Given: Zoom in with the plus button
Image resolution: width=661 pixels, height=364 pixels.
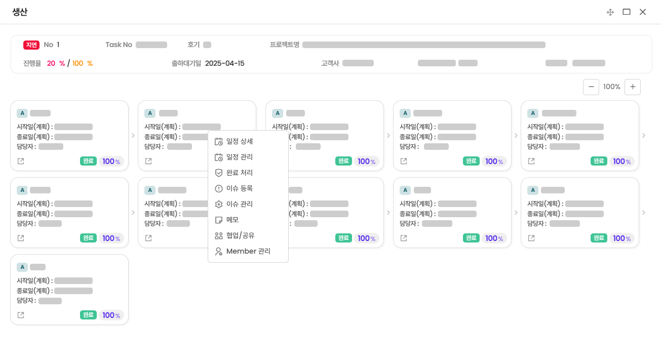Looking at the screenshot, I should [633, 87].
